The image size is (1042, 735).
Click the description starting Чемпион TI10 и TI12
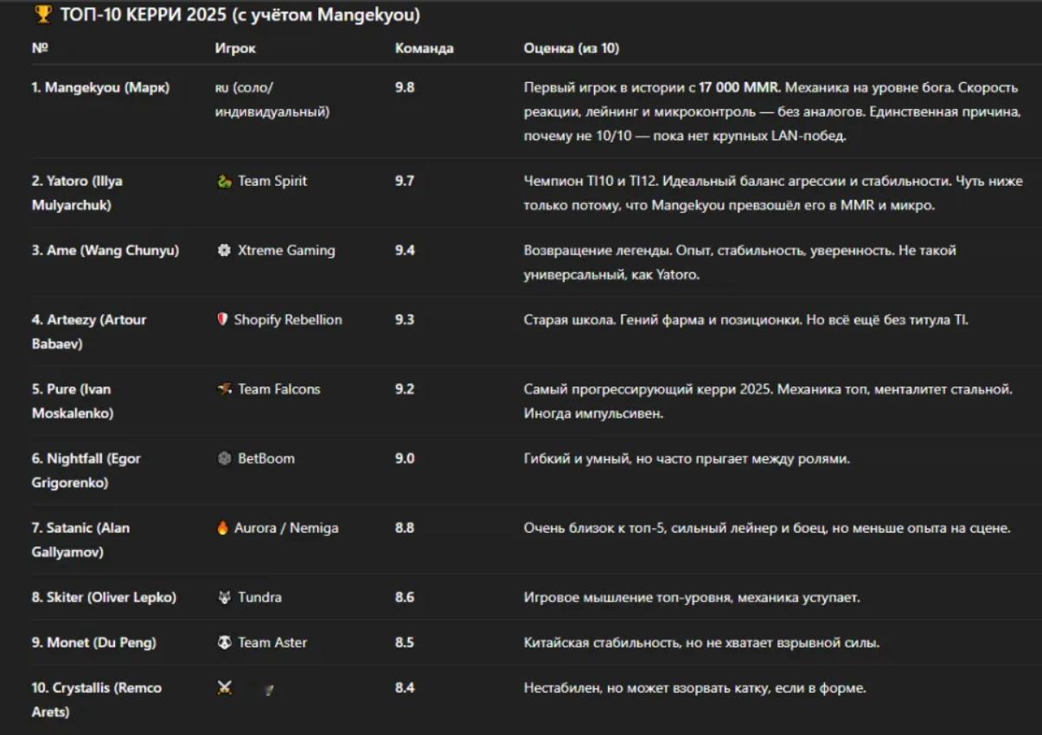pyautogui.click(x=773, y=194)
